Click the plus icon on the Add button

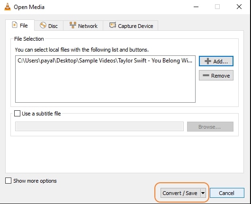tap(207, 61)
